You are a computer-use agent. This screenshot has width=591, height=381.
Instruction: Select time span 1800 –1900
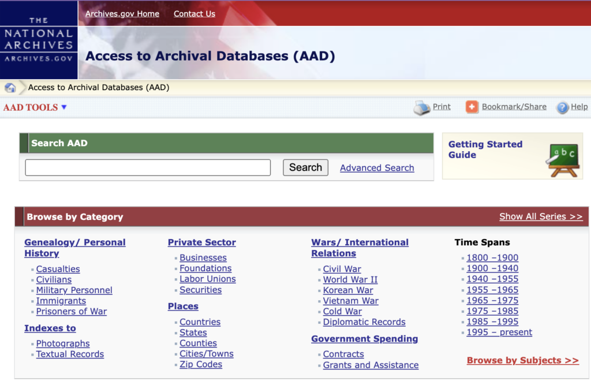click(493, 258)
